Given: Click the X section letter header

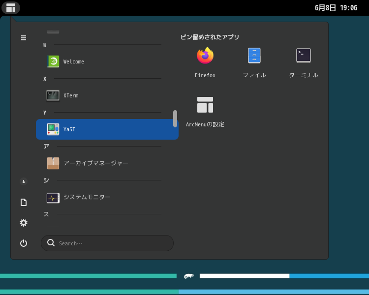Looking at the screenshot, I should [x=45, y=79].
